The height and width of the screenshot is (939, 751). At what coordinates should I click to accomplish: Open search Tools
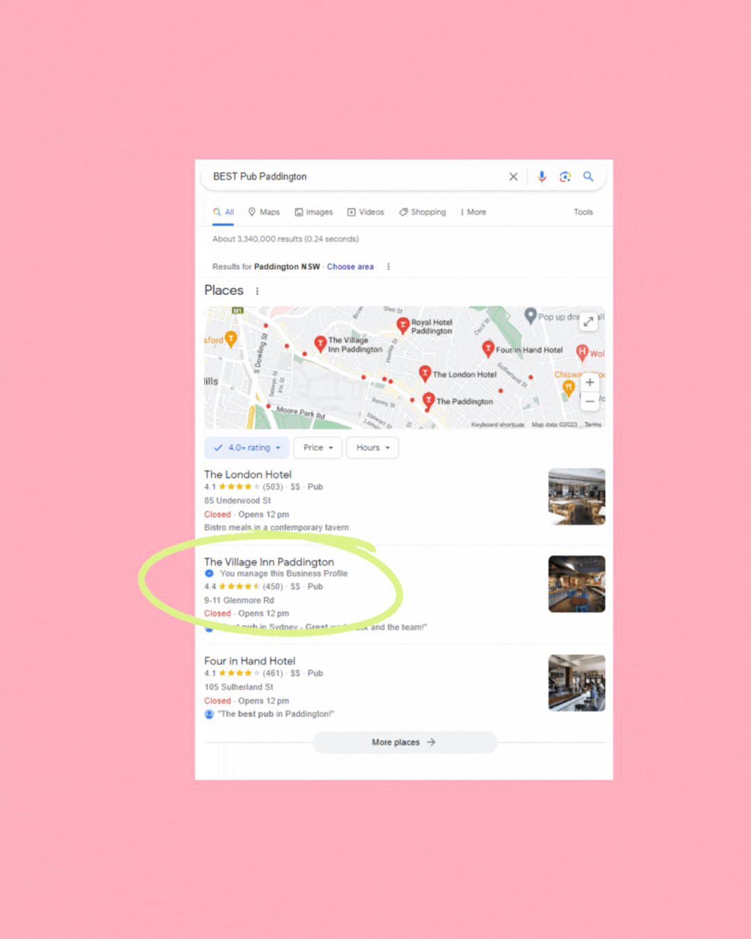click(583, 212)
